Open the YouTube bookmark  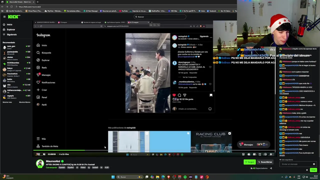click(x=123, y=11)
